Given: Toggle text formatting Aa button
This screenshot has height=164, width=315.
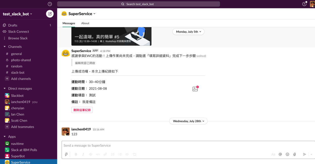Looking at the screenshot, I should pyautogui.click(x=273, y=154).
